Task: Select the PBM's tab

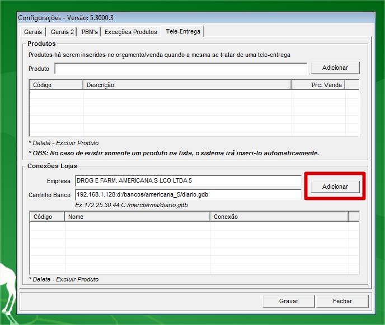Action: (x=90, y=32)
